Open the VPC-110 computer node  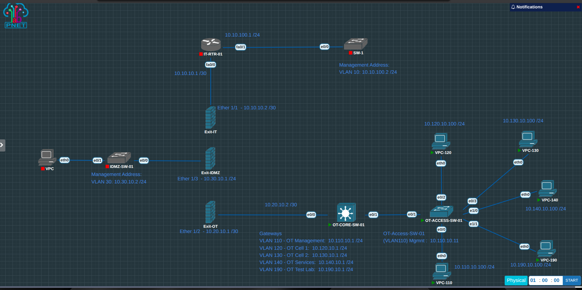pos(442,271)
